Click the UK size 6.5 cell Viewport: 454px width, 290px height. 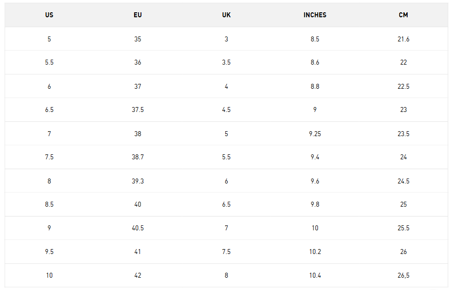(226, 205)
